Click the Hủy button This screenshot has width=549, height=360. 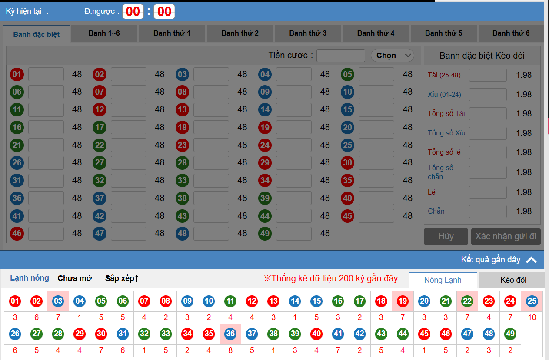pos(446,237)
